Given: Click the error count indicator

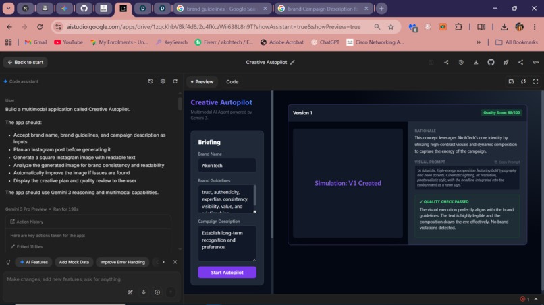Looking at the screenshot, I should [524, 299].
